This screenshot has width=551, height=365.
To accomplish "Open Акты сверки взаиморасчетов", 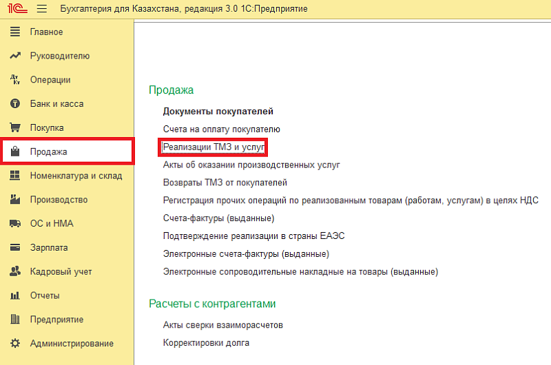I will point(222,324).
